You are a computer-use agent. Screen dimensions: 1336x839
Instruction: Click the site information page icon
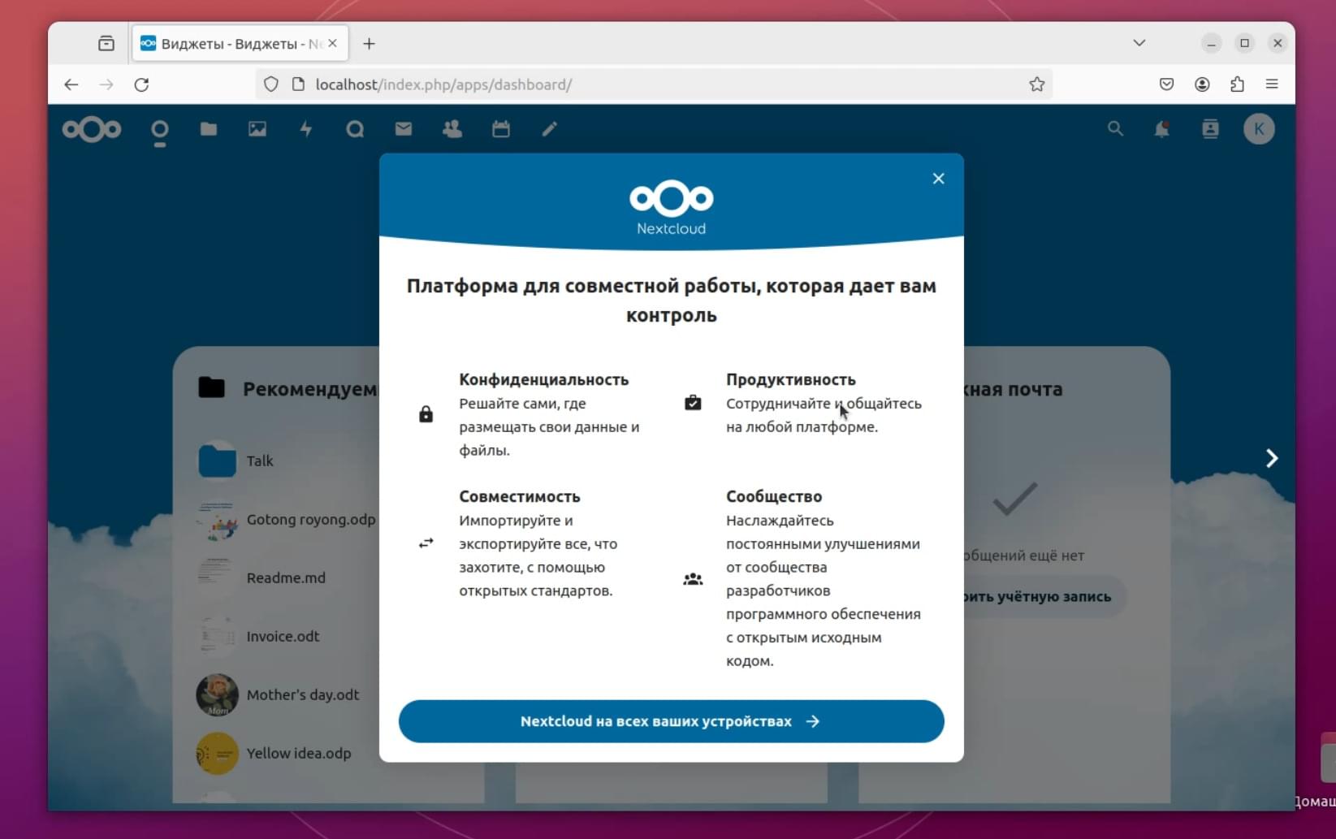click(298, 84)
